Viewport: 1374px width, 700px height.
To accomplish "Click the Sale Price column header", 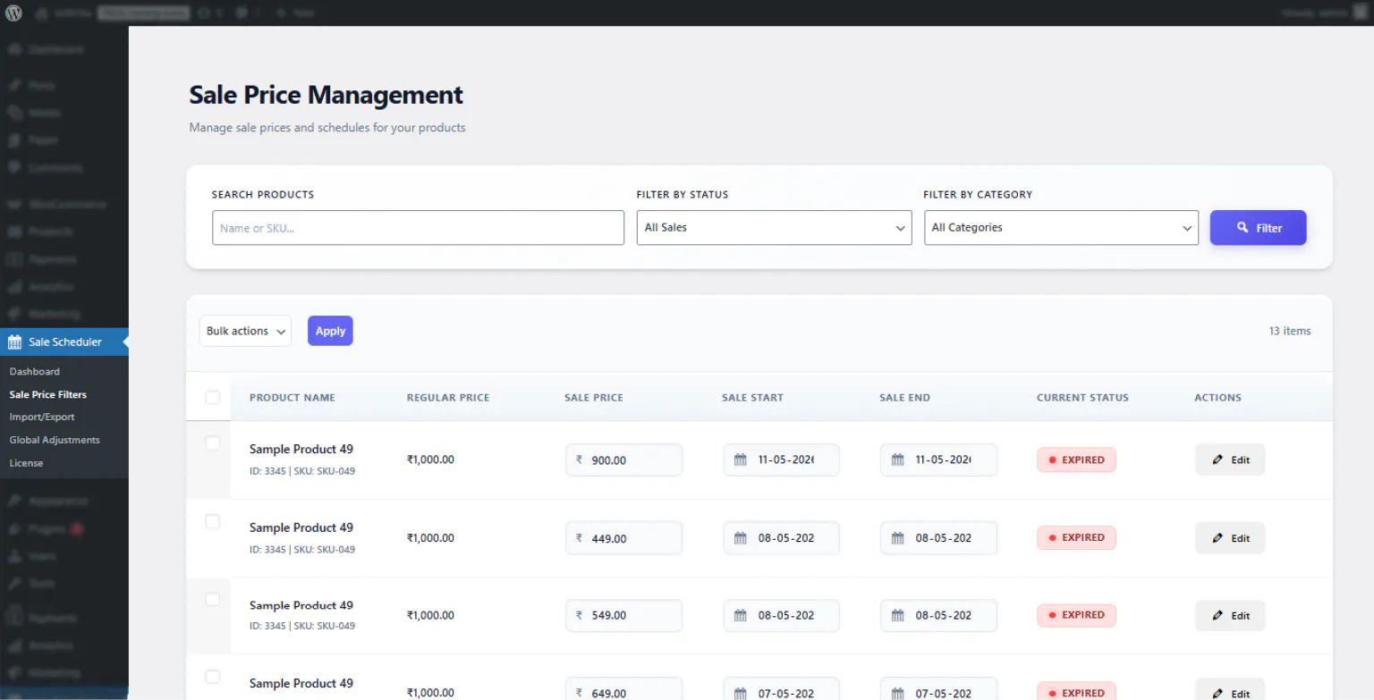I will [x=594, y=398].
